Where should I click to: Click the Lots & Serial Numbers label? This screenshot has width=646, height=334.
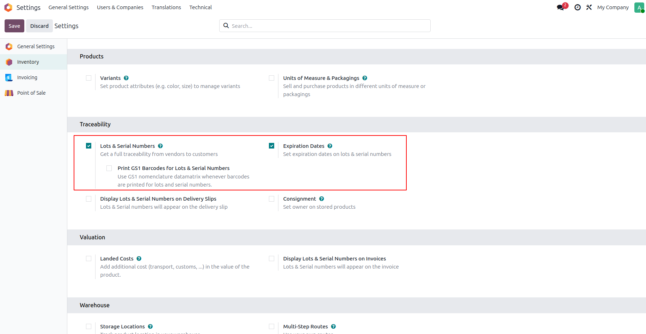click(x=128, y=146)
